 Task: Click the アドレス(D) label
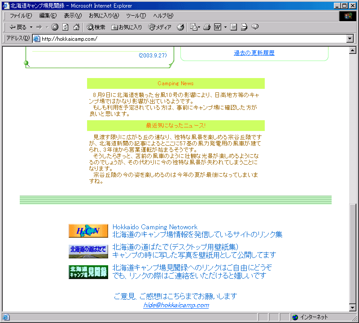click(x=18, y=38)
